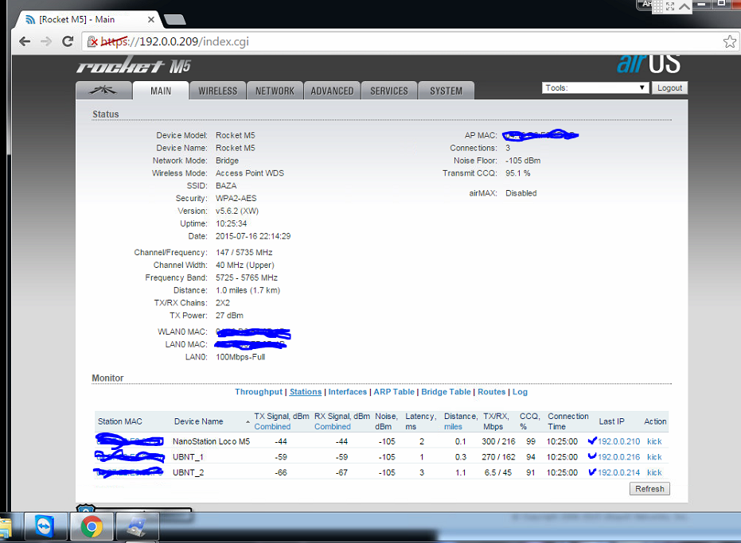
Task: Click the CCQ, % column header
Action: pyautogui.click(x=530, y=421)
